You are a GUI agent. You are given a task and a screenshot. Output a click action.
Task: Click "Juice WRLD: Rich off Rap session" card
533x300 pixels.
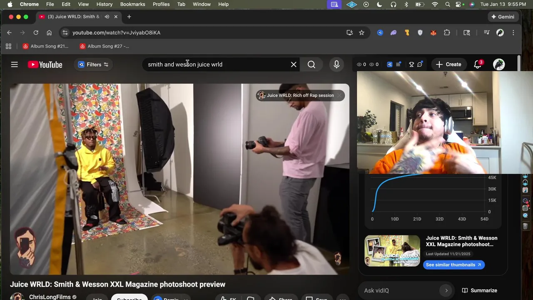300,95
